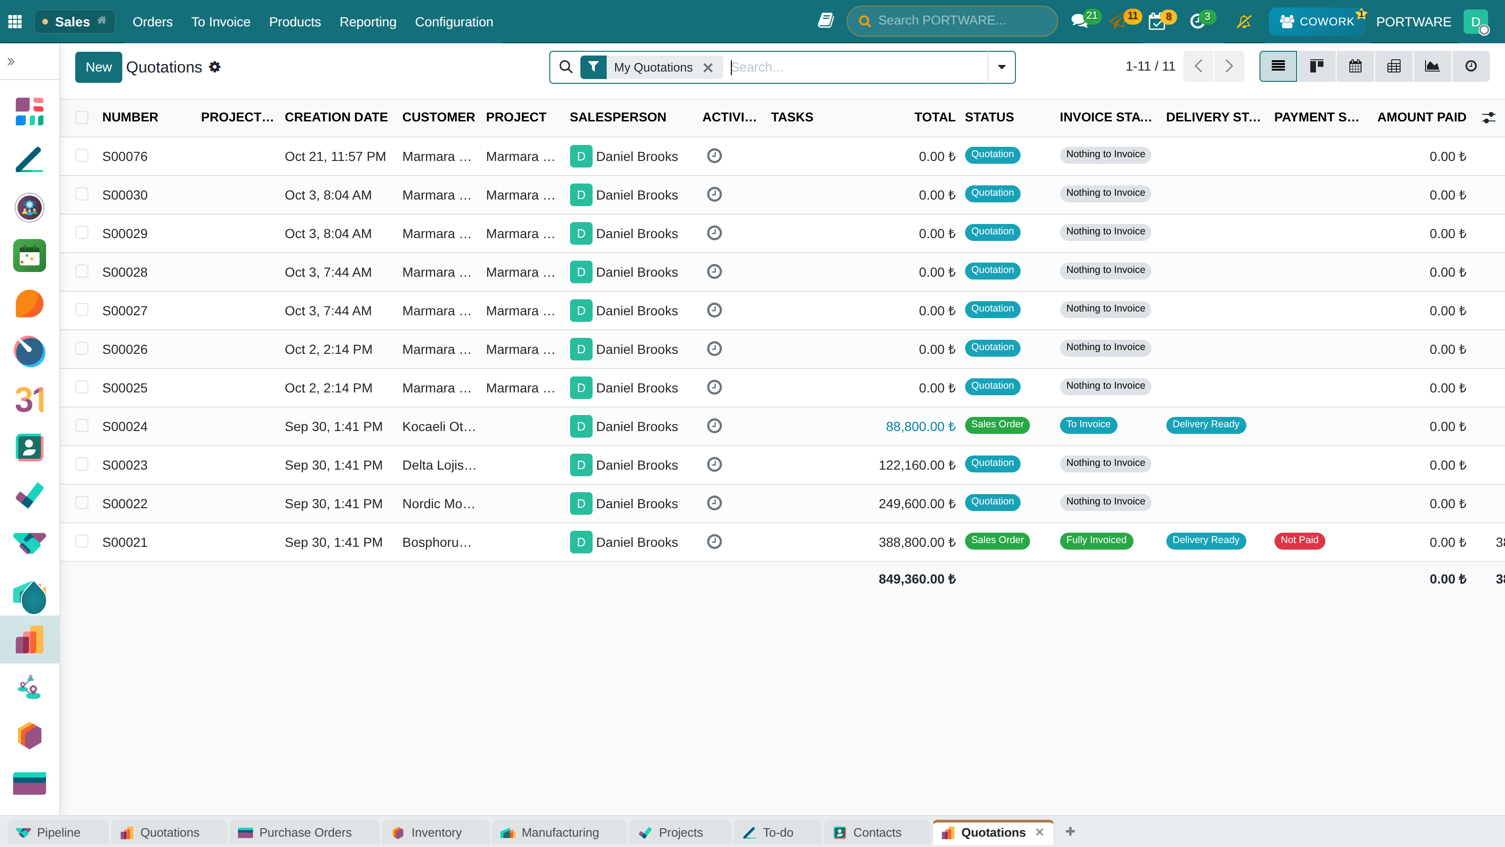Switch to the Purchase Orders bottom tab
Image resolution: width=1505 pixels, height=847 pixels.
coord(304,832)
